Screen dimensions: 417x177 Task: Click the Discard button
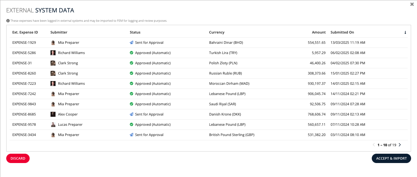point(18,158)
